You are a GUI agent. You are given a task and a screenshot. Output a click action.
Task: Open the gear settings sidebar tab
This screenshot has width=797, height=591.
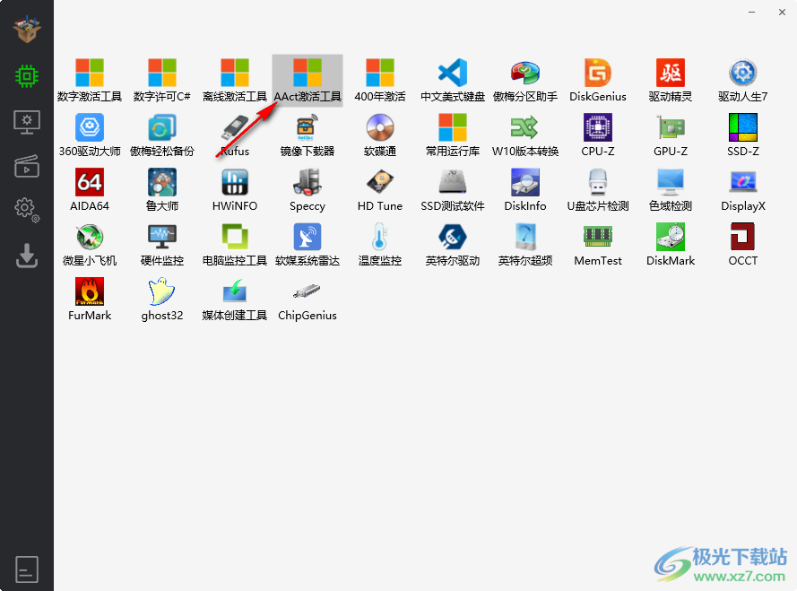(26, 210)
